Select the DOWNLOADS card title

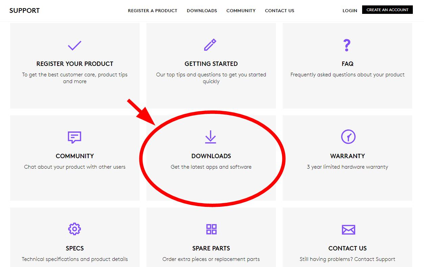[211, 156]
